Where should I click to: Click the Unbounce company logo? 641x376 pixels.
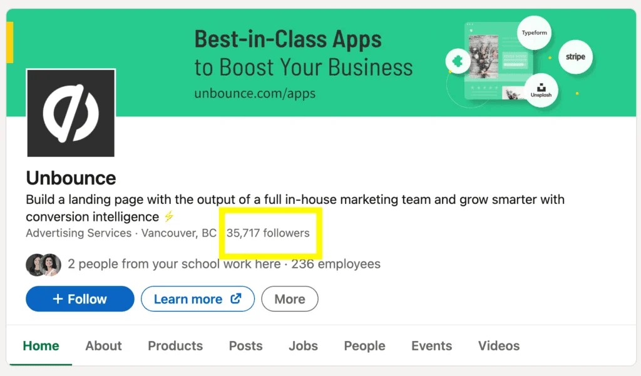coord(70,113)
